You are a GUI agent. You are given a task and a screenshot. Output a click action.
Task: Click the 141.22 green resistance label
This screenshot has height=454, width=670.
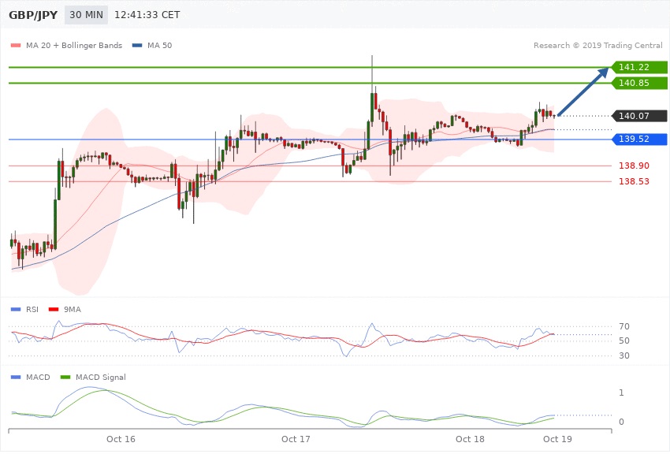click(639, 68)
